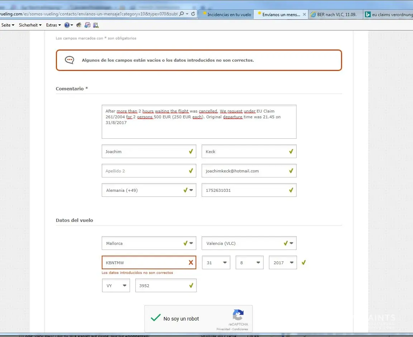413x337 pixels.
Task: Expand the Alemania (+49) country code dropdown
Action: (x=191, y=190)
